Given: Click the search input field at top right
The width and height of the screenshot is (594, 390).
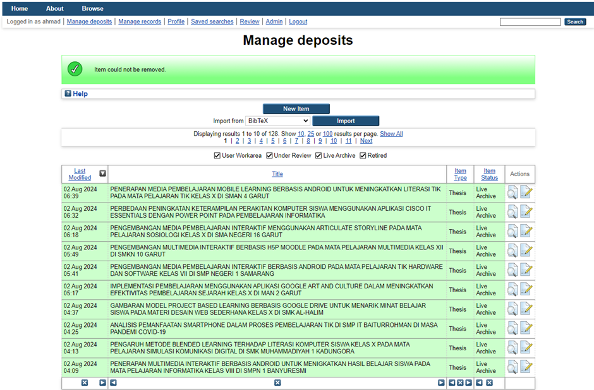Looking at the screenshot, I should coord(530,22).
